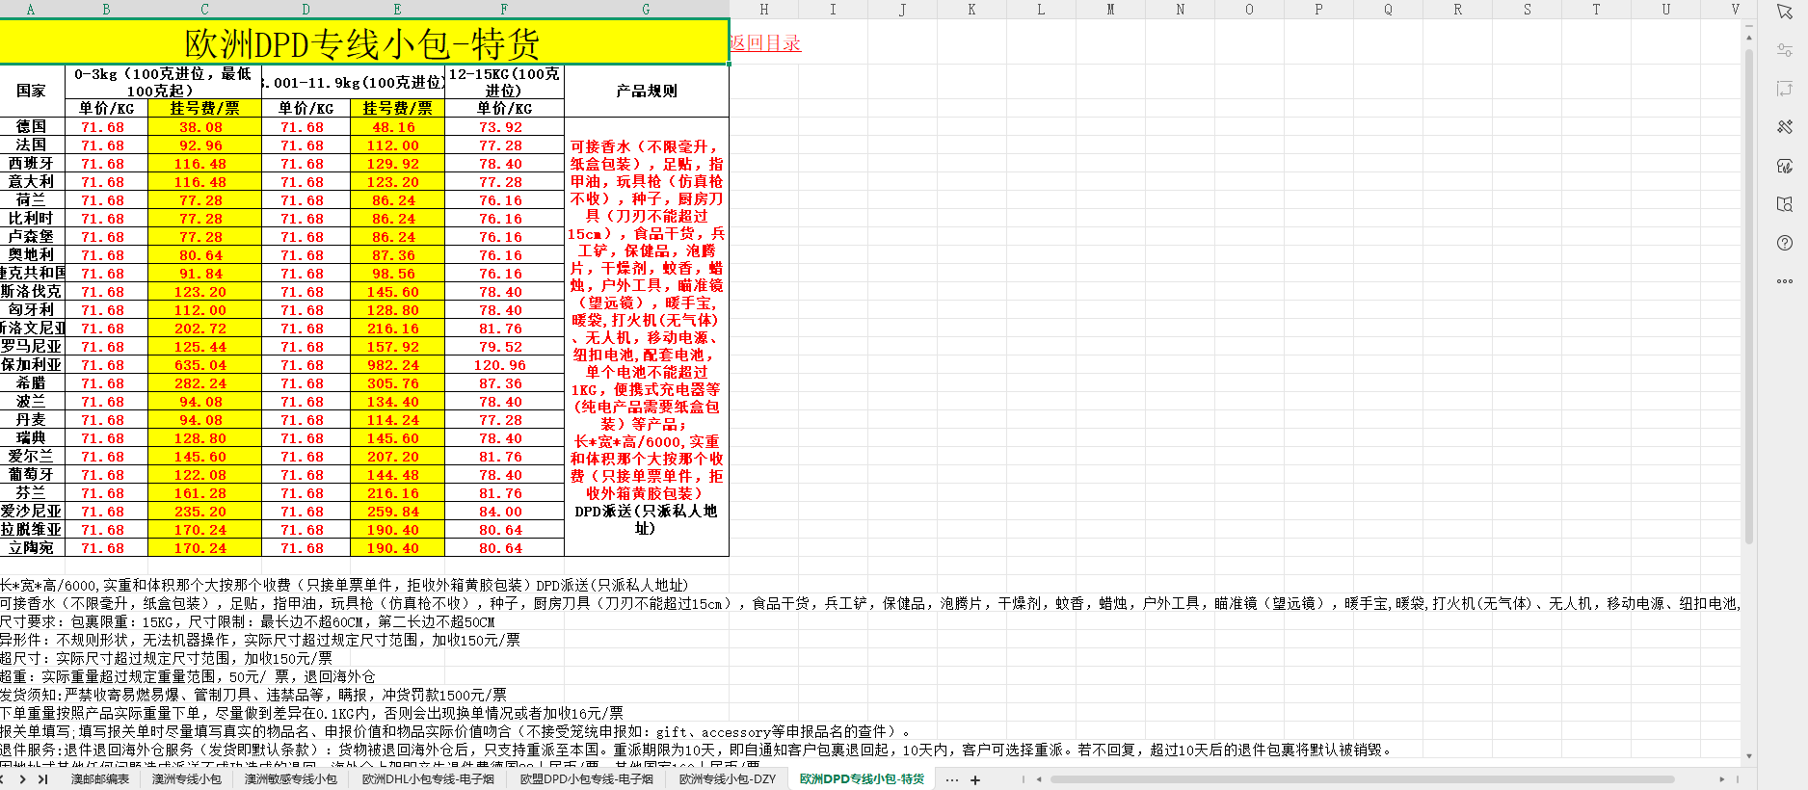Click the three-dot more icon in the right sidebar
The image size is (1808, 790).
pyautogui.click(x=1785, y=281)
